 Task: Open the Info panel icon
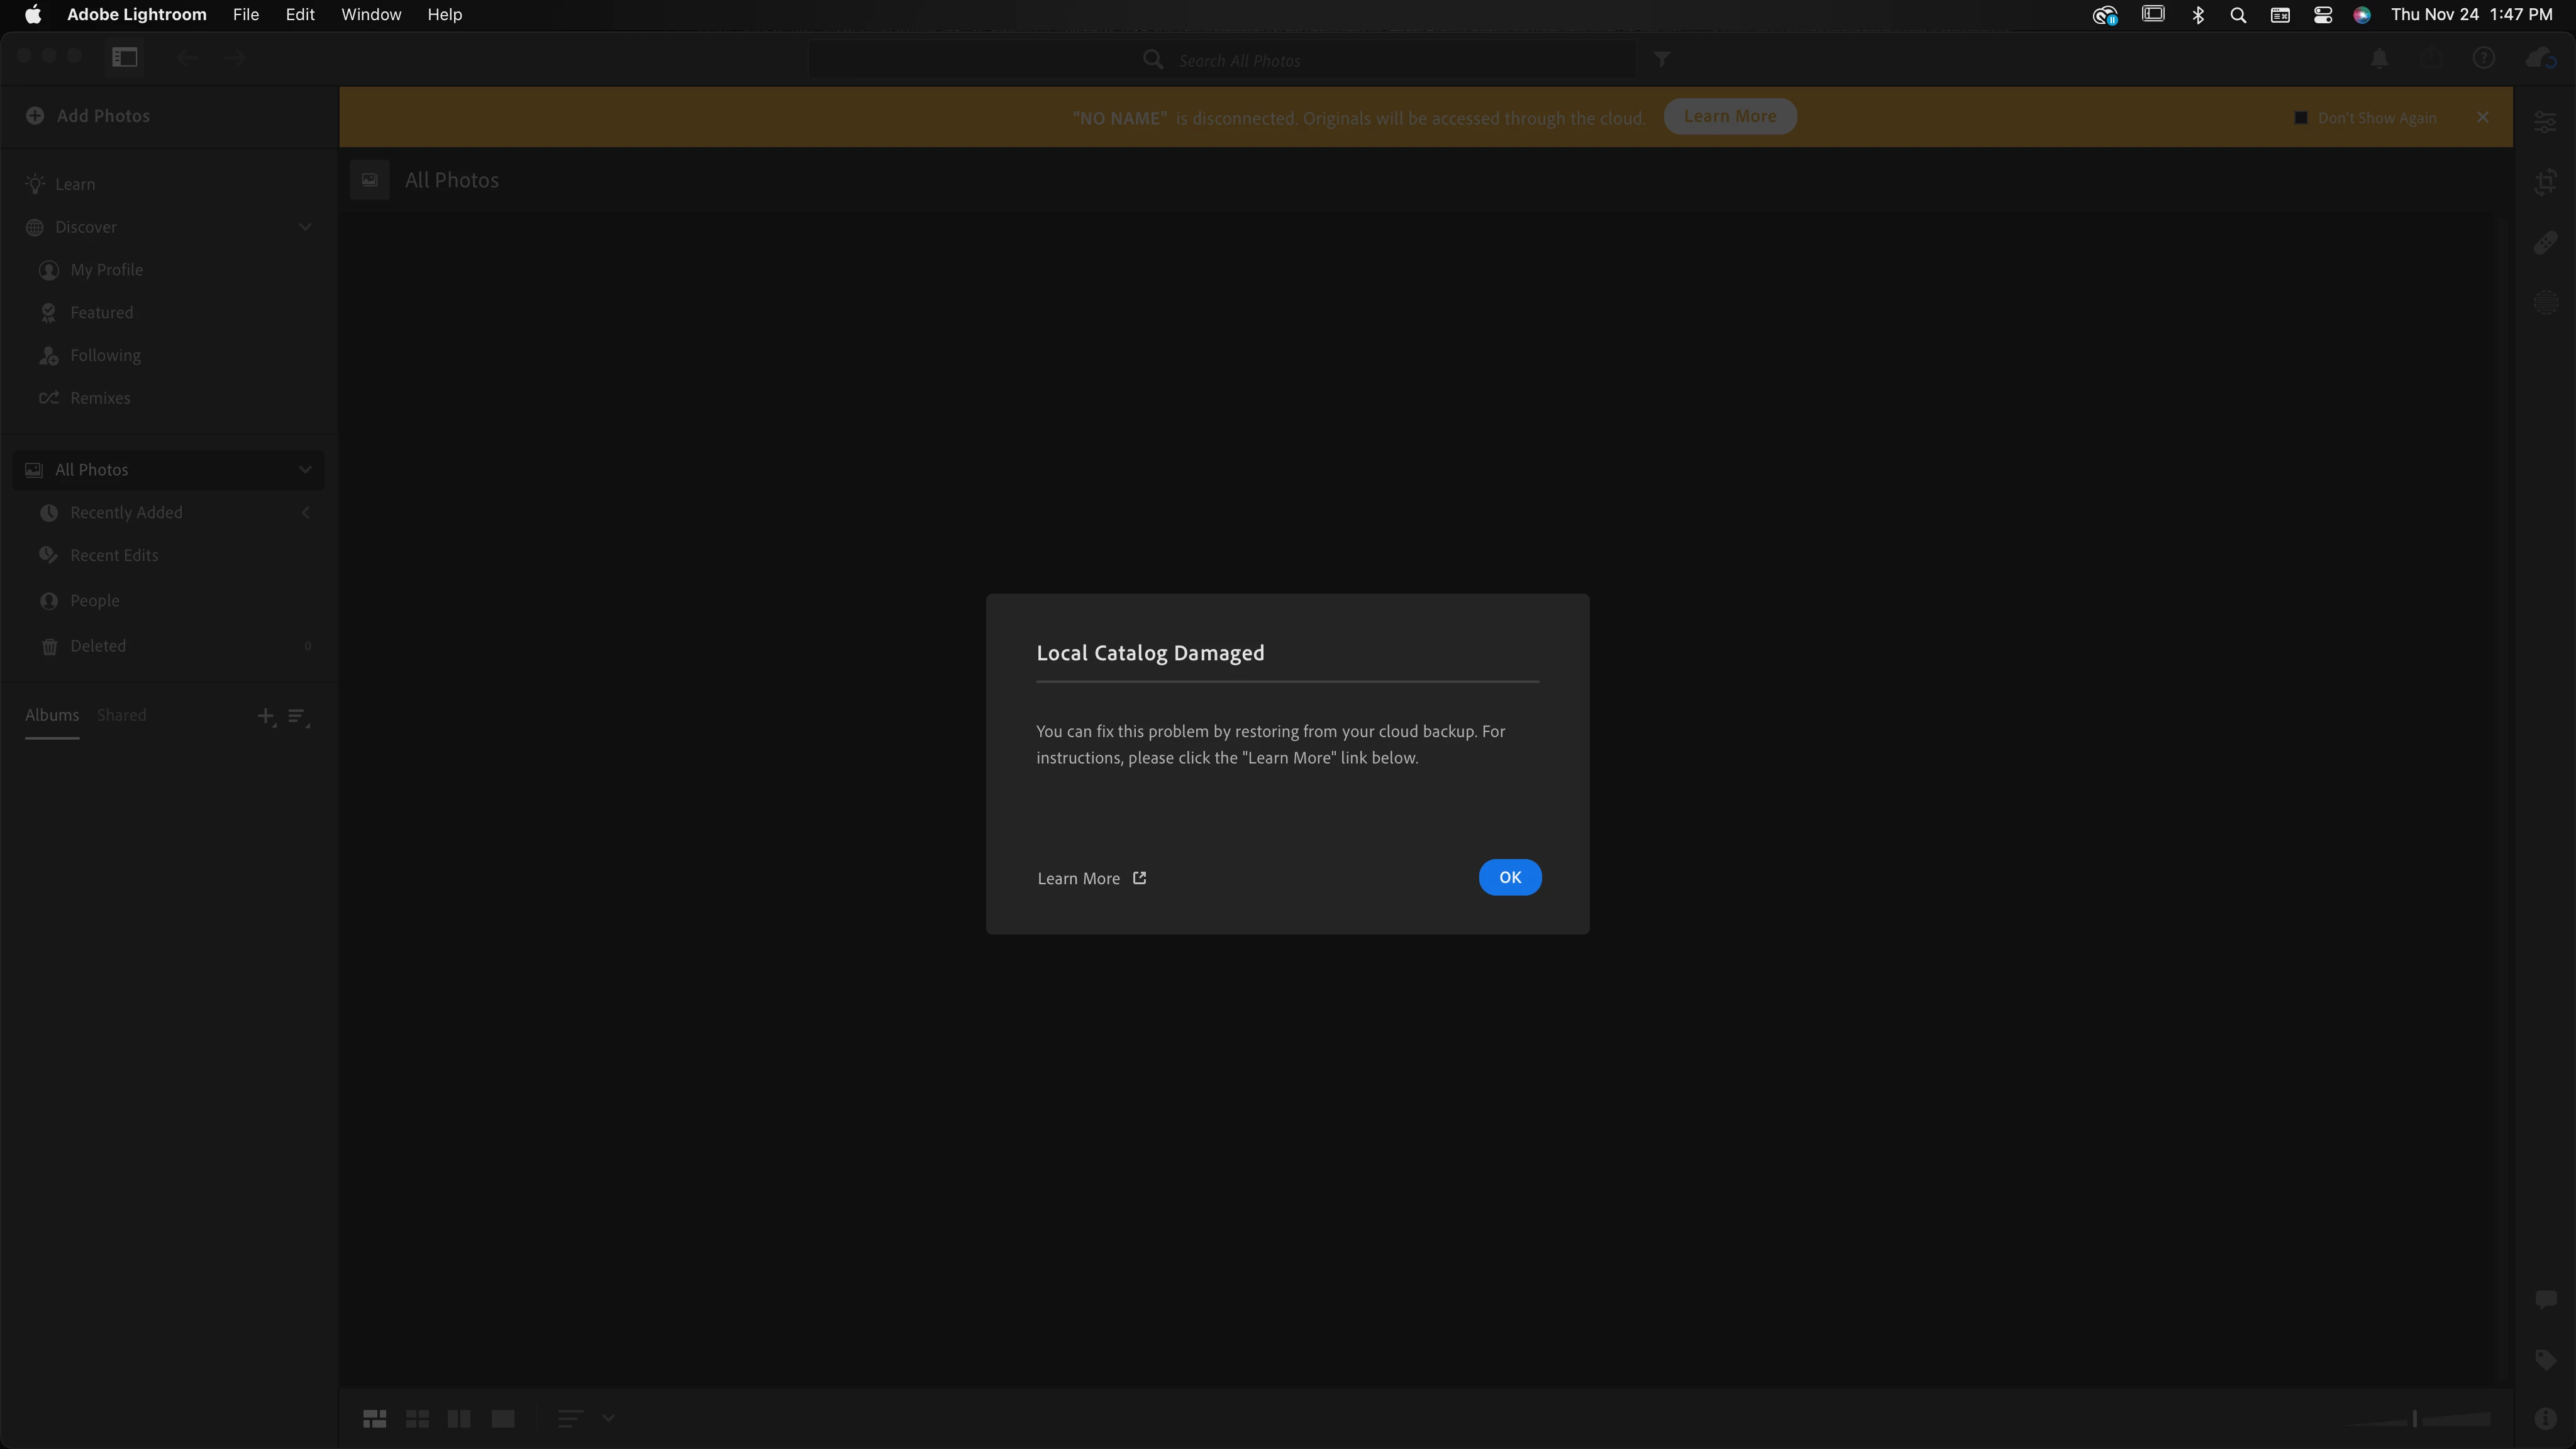click(x=2545, y=1418)
